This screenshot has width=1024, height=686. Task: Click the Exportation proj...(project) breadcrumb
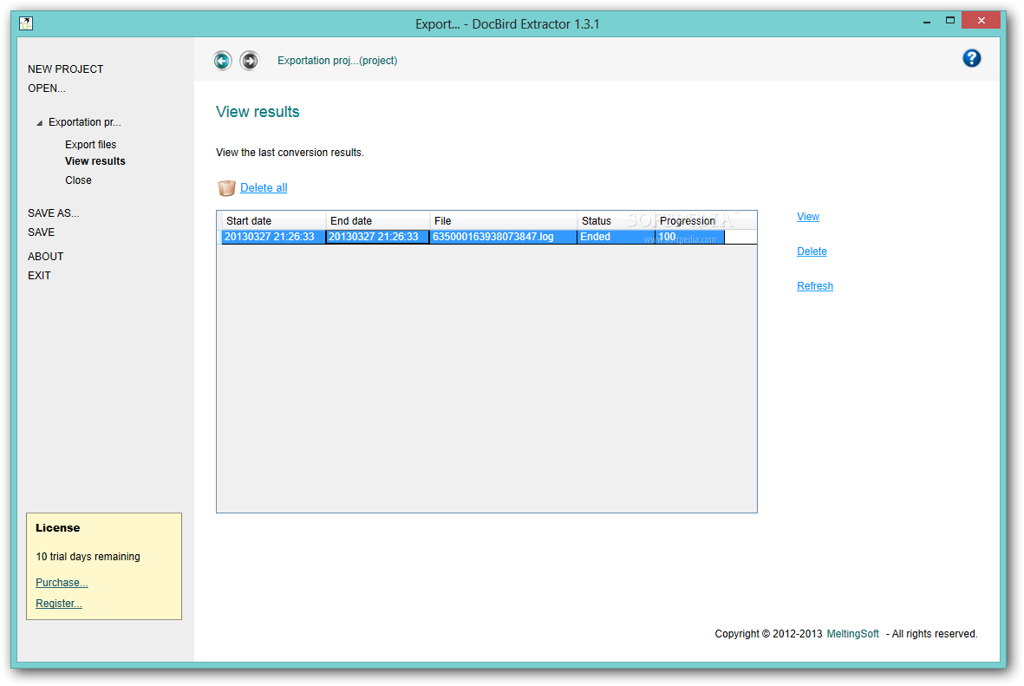(337, 60)
